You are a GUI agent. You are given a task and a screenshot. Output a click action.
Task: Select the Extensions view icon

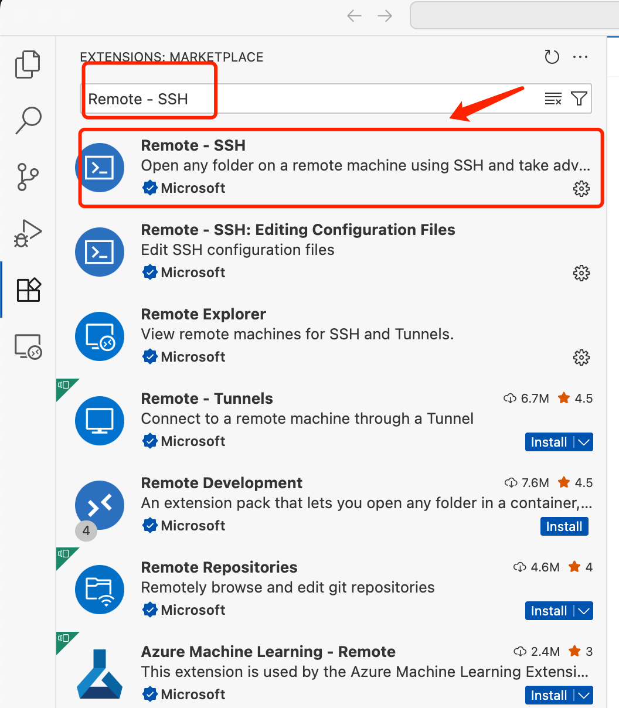(28, 290)
